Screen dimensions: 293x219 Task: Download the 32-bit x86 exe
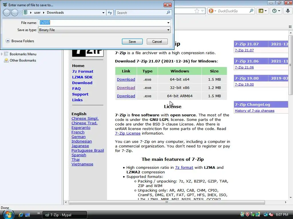pos(126,88)
